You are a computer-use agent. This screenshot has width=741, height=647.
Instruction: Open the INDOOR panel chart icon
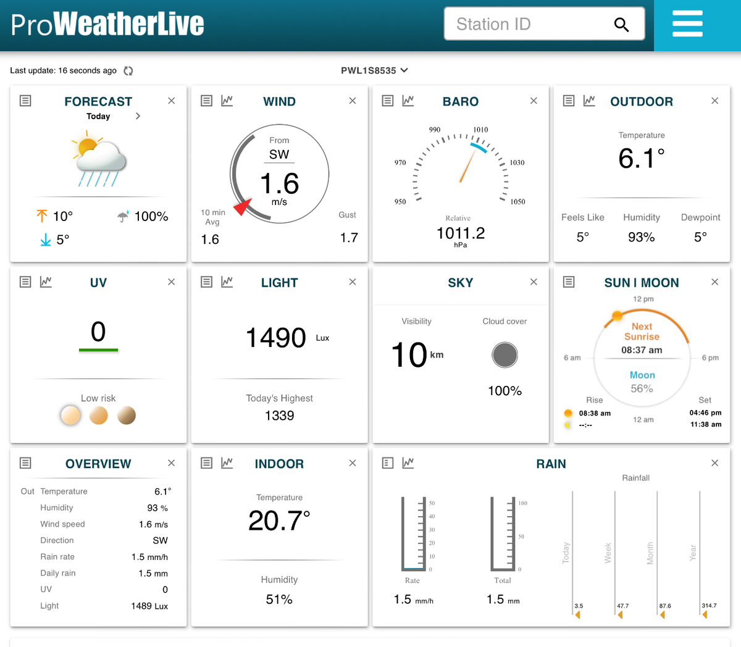click(x=227, y=462)
